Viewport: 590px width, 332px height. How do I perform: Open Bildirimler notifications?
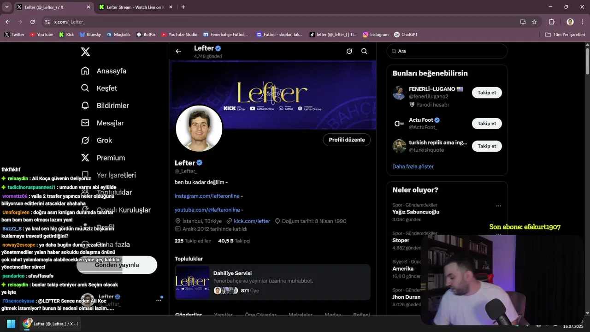(105, 106)
